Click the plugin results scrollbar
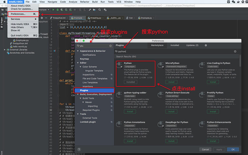 click(240, 61)
